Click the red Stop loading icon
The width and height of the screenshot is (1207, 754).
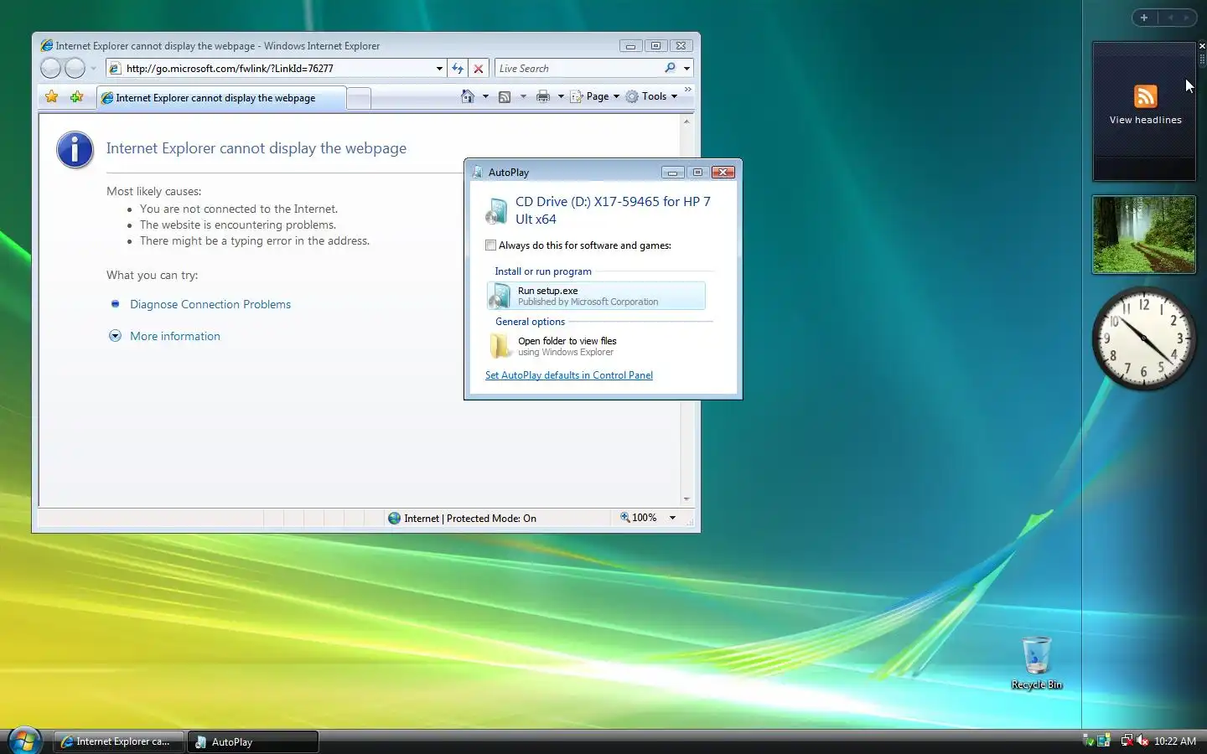point(479,69)
